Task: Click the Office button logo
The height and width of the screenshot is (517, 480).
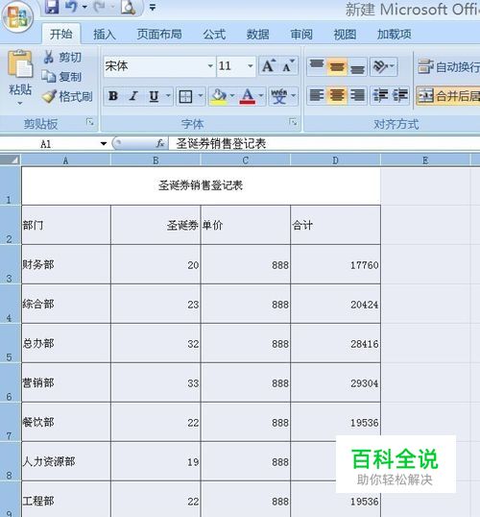Action: pos(17,16)
